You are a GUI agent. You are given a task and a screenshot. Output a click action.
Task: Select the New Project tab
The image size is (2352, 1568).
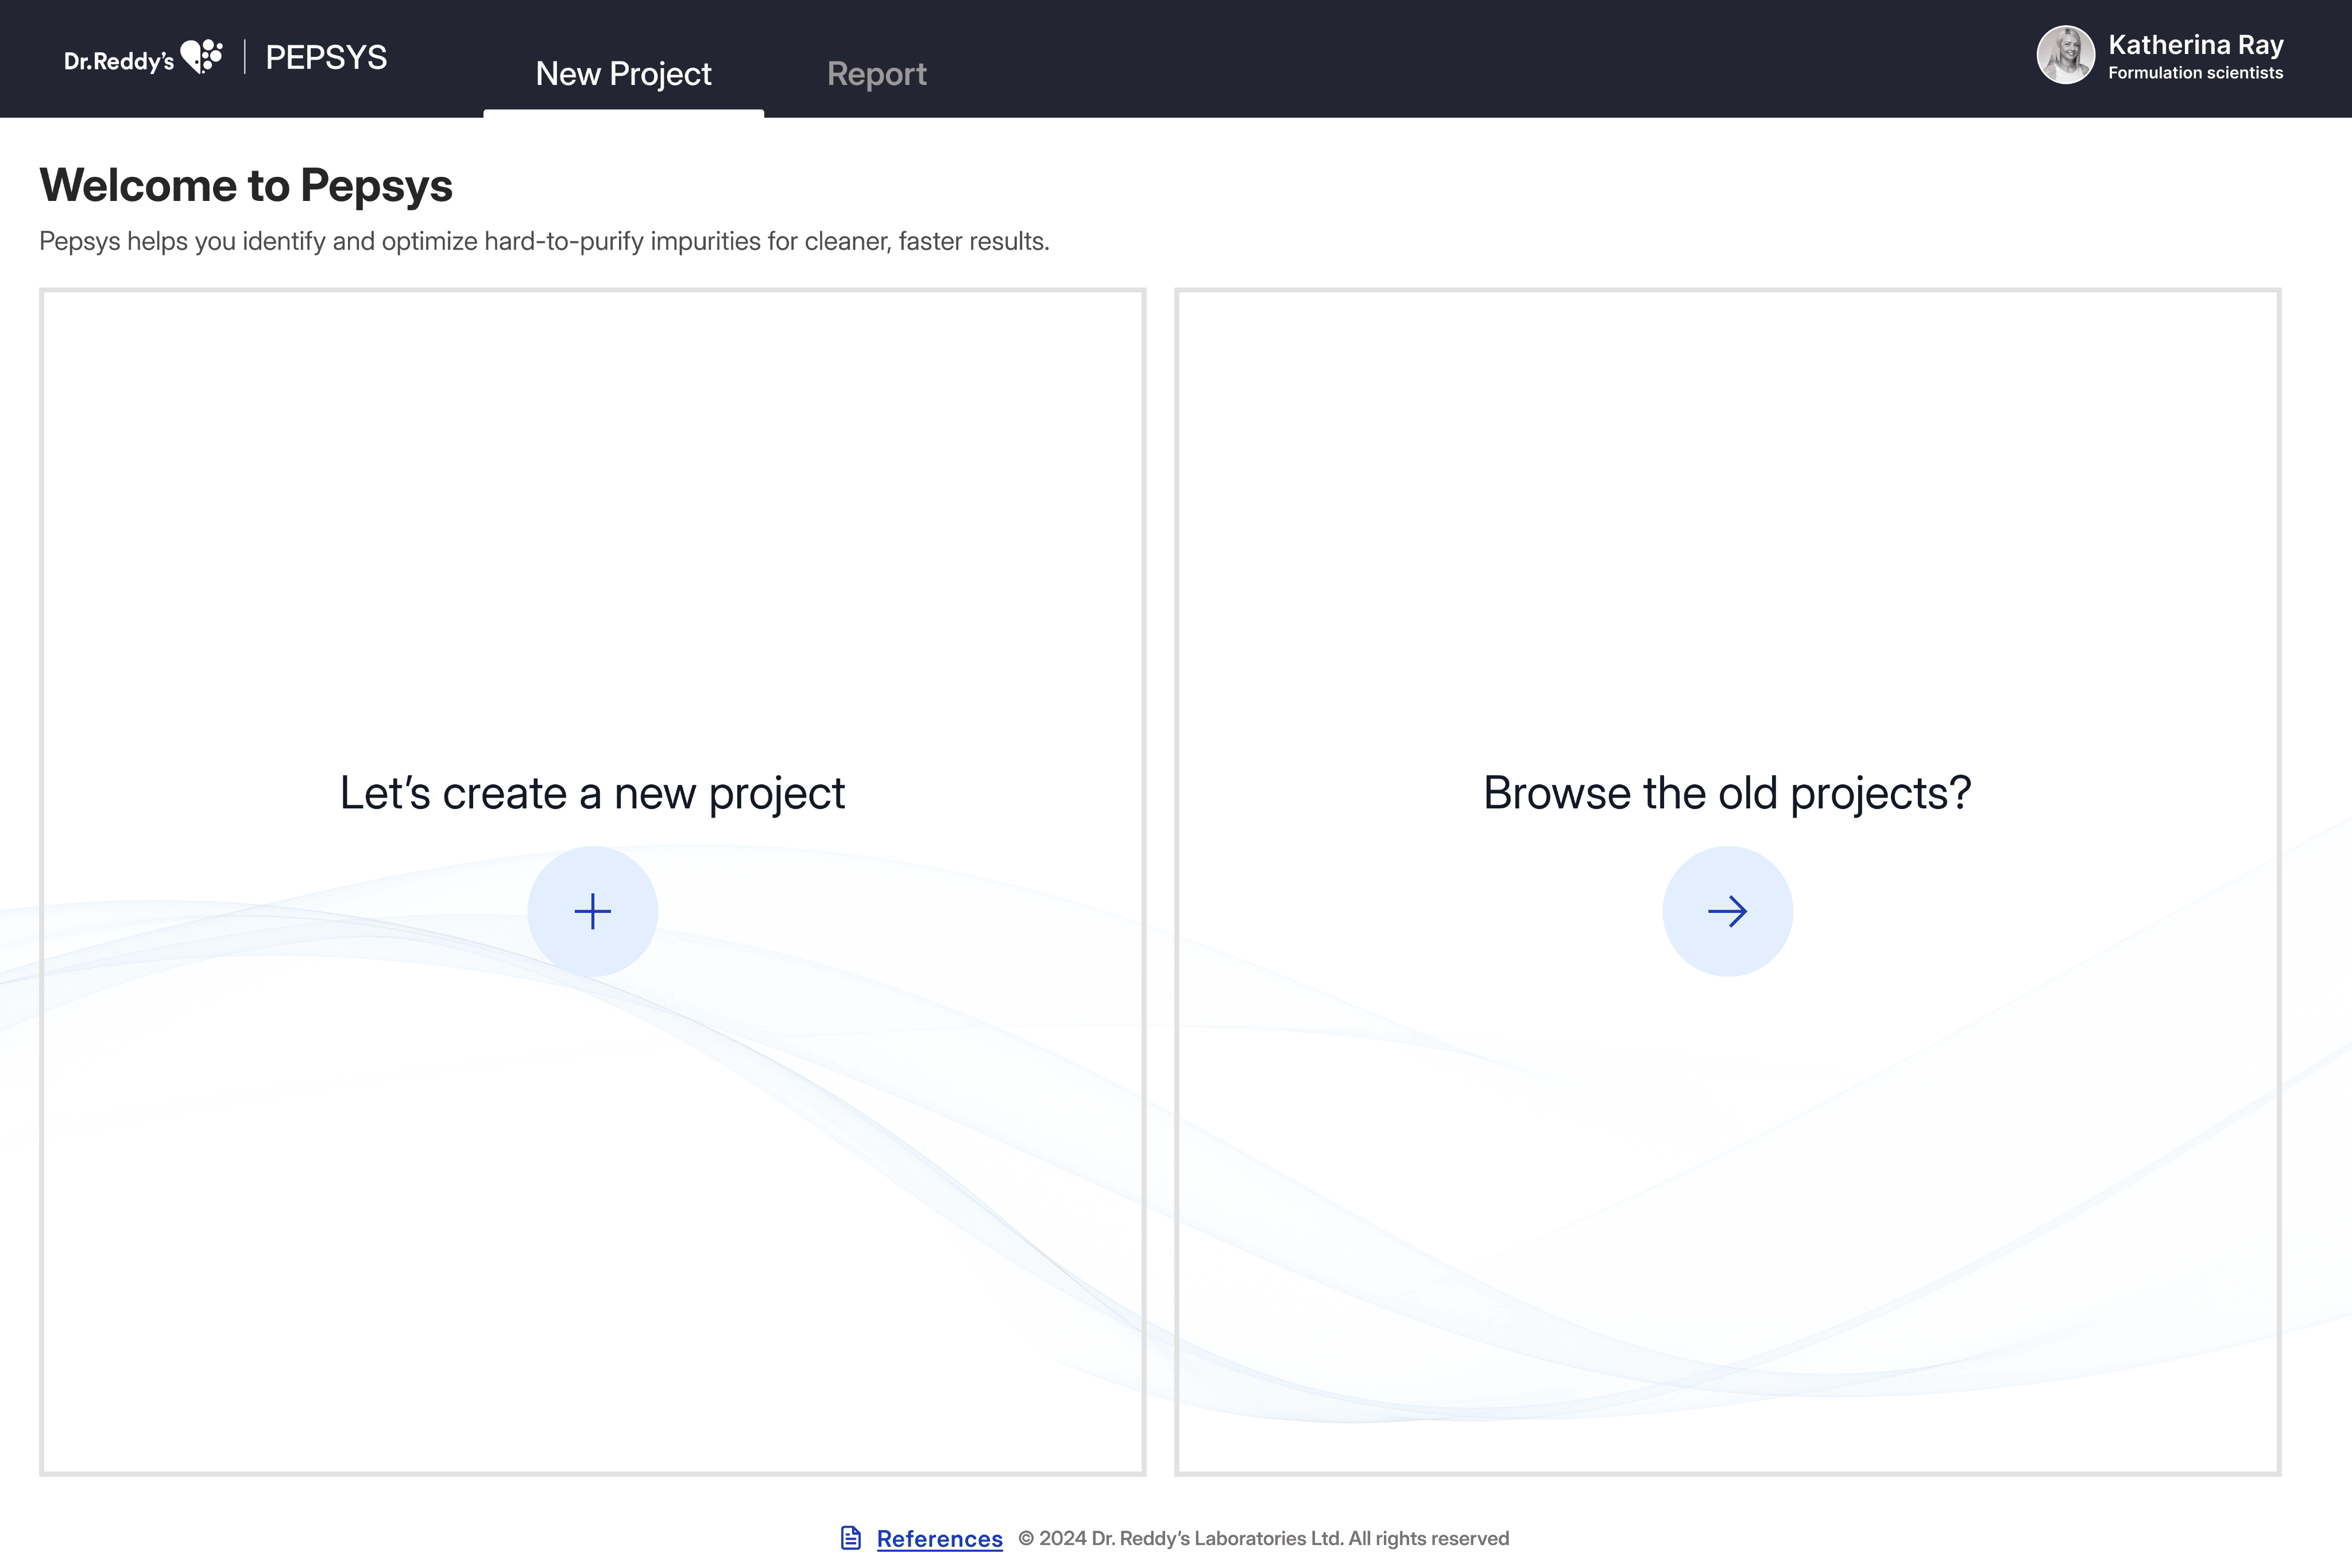pyautogui.click(x=623, y=74)
